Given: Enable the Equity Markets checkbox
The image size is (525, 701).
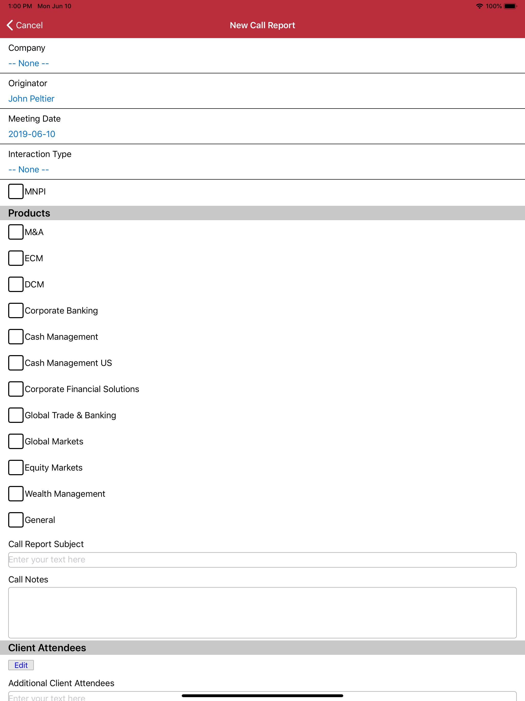Looking at the screenshot, I should 16,468.
